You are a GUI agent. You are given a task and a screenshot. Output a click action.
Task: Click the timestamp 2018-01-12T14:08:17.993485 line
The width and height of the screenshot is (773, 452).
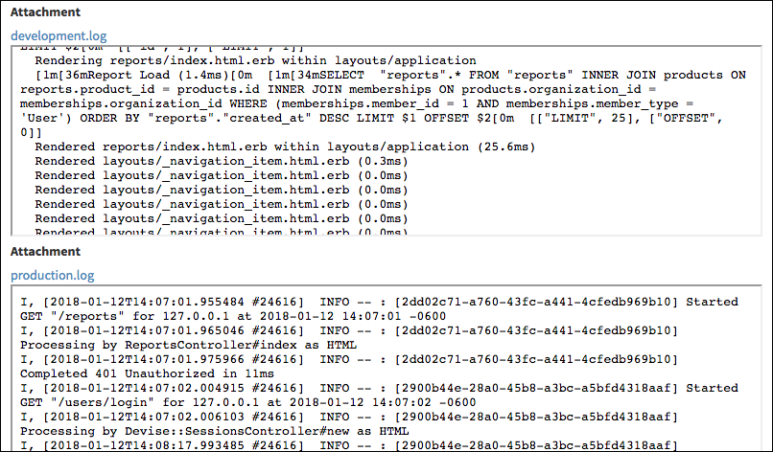coord(349,445)
